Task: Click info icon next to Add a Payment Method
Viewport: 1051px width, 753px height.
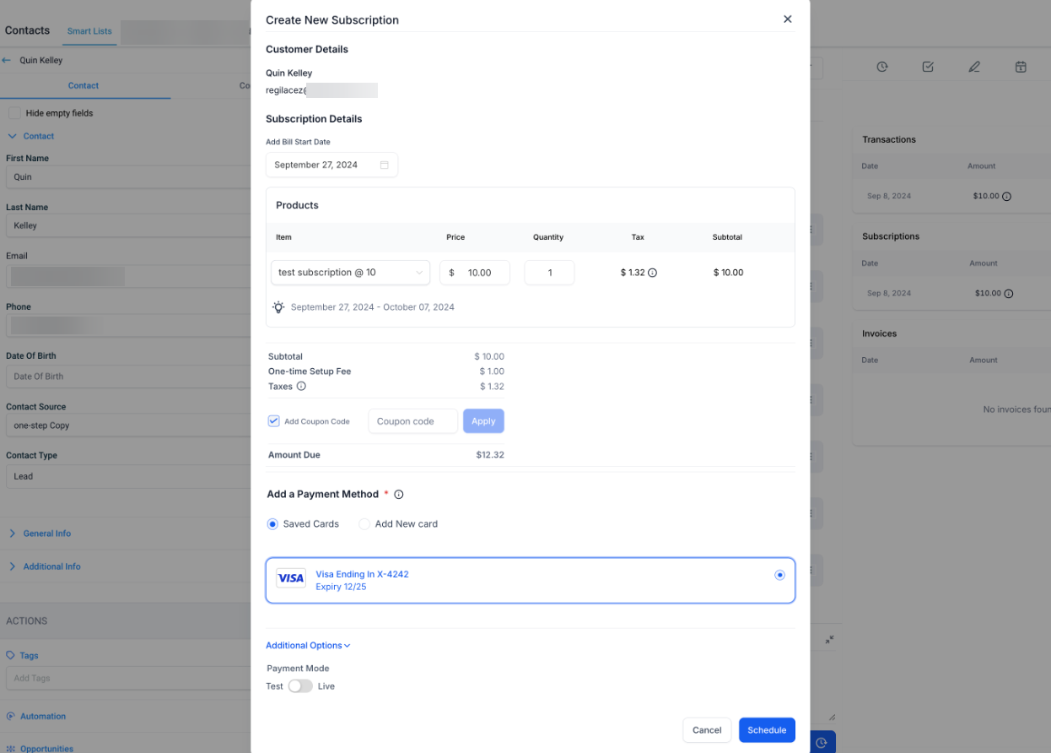Action: click(x=399, y=495)
